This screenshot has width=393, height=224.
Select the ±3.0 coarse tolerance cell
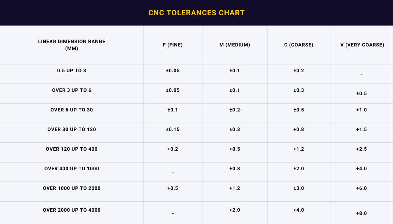(x=299, y=188)
